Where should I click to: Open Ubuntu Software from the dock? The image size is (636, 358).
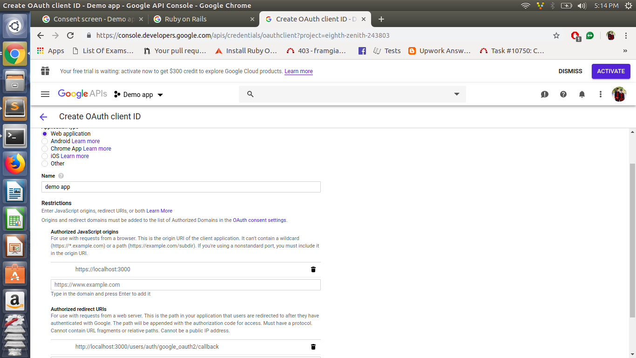(x=15, y=274)
